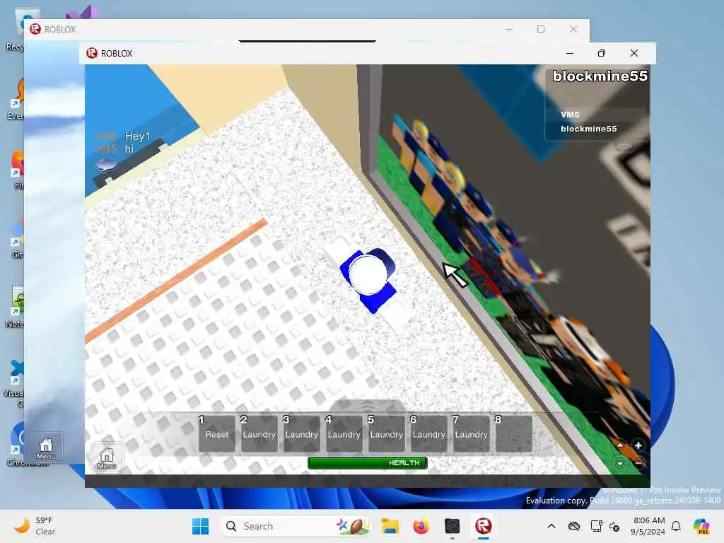Click Menu home icon in back ROBLOX window
Image resolution: width=724 pixels, height=543 pixels.
pos(46,448)
